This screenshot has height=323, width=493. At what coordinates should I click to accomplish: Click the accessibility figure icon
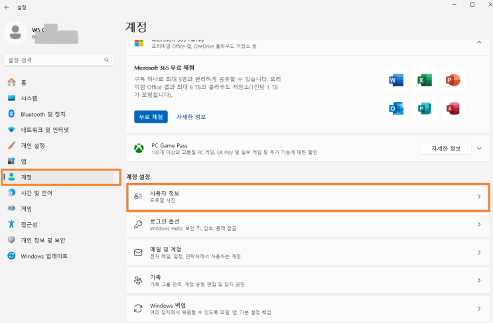[x=11, y=224]
